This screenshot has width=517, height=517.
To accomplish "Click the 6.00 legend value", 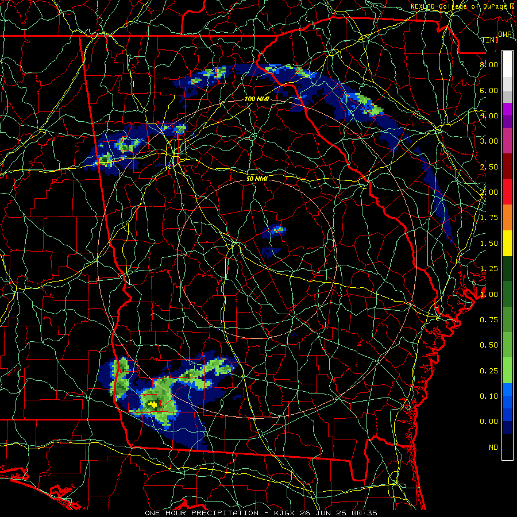I will pos(489,90).
